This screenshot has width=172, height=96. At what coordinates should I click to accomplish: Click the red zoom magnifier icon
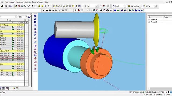coord(19,6)
